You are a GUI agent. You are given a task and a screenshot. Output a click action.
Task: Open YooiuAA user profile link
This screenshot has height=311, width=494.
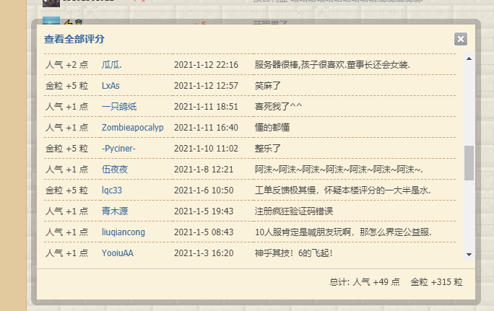point(117,253)
